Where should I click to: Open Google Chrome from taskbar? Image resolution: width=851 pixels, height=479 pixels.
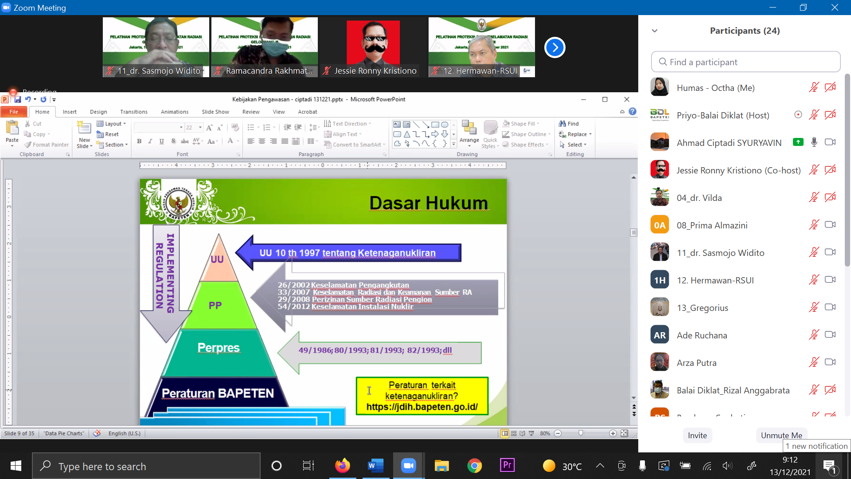(474, 466)
